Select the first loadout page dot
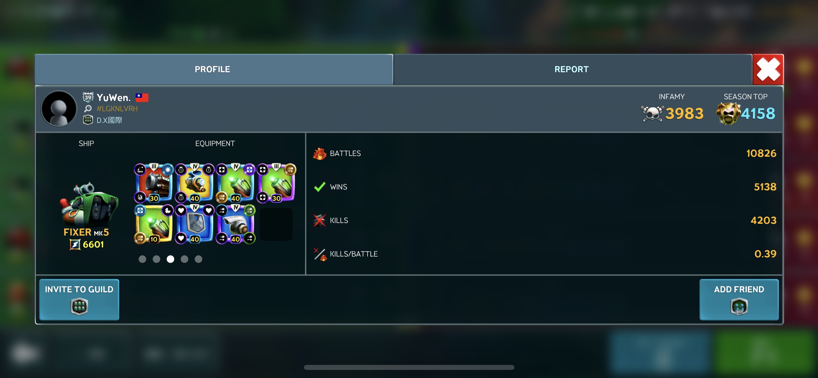The height and width of the screenshot is (378, 818). 142,259
